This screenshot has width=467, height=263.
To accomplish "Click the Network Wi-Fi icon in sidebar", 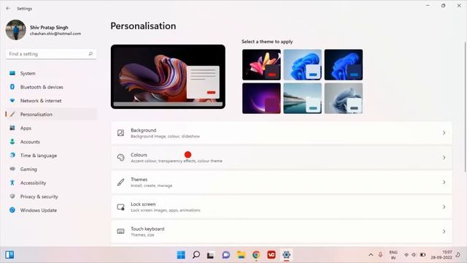I will (x=12, y=101).
